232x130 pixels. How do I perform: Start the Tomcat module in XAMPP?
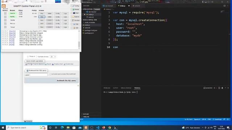(42, 27)
